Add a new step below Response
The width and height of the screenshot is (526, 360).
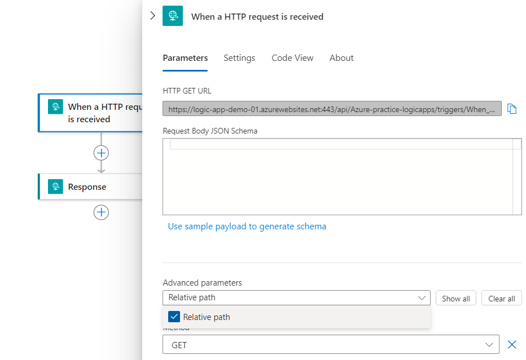(x=101, y=212)
